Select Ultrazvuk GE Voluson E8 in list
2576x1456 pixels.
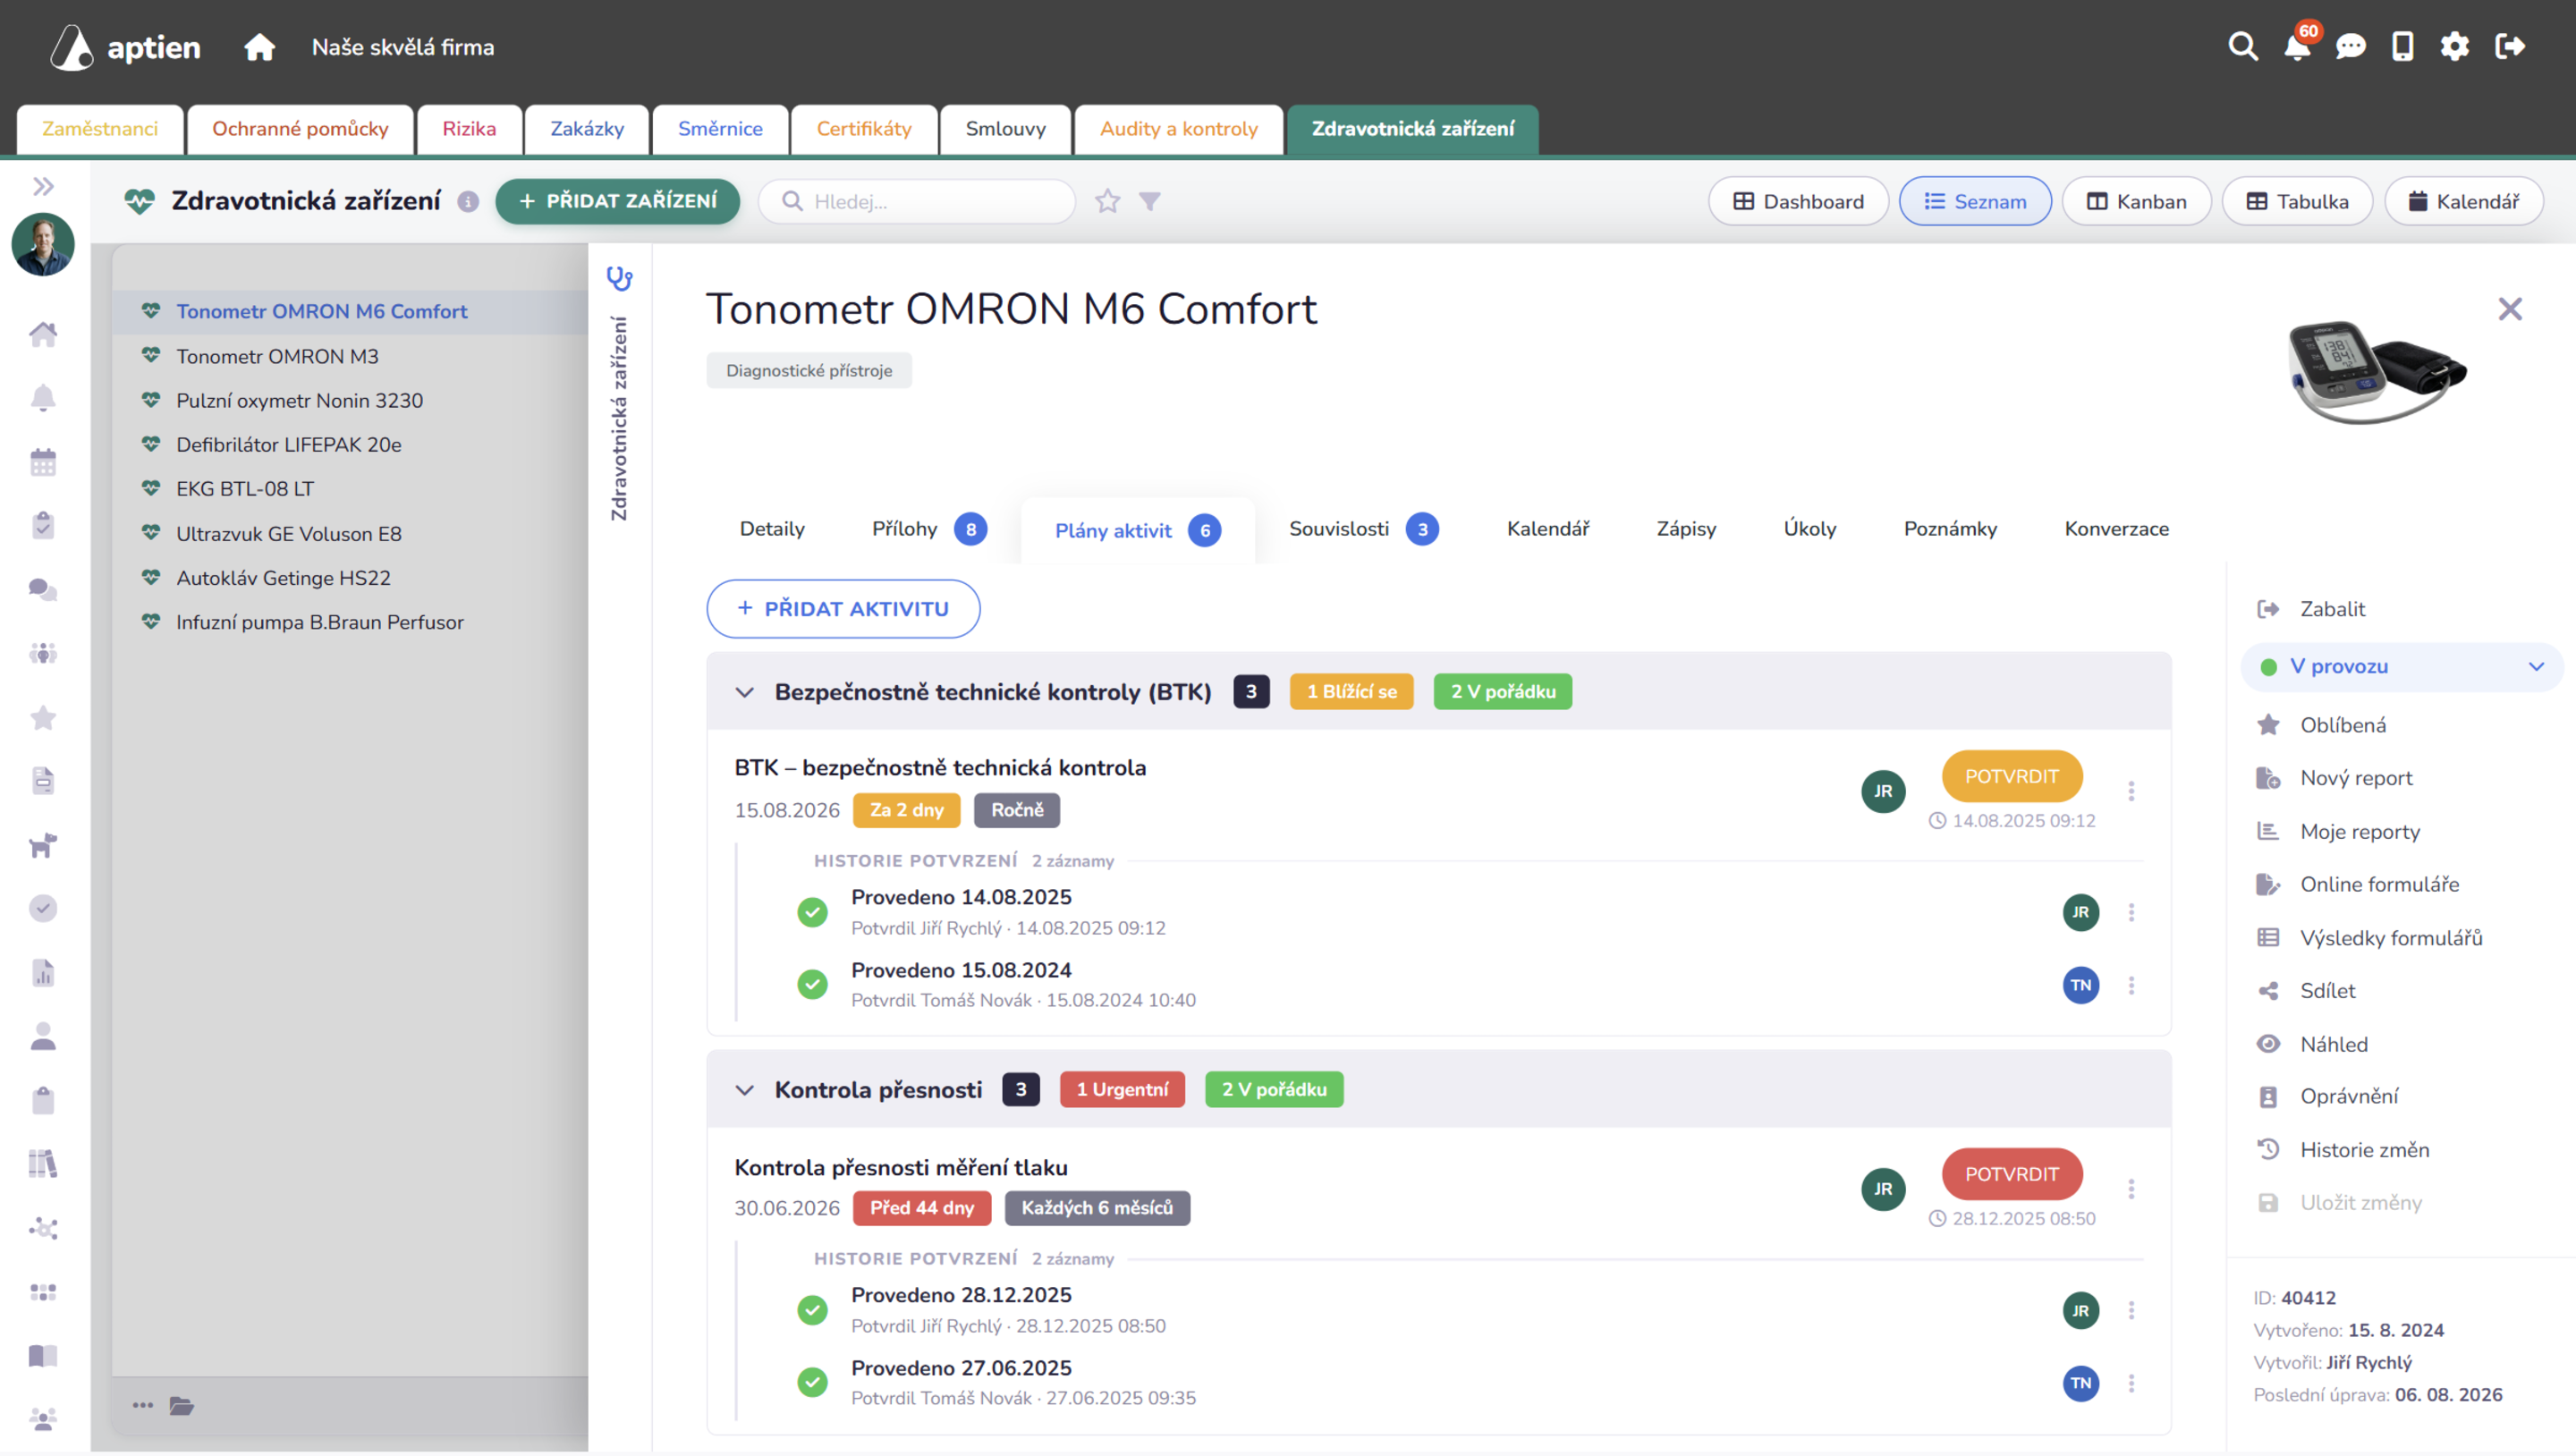point(289,534)
